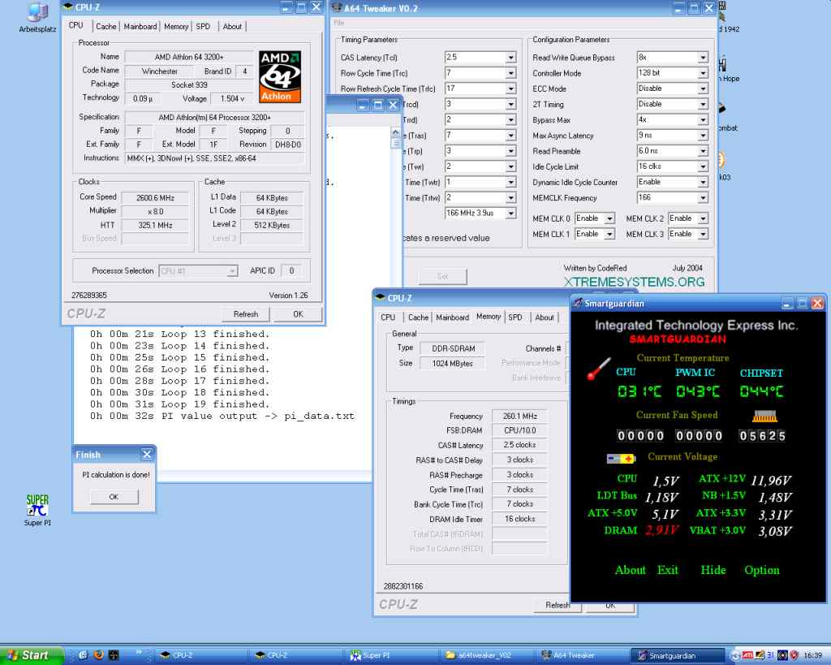The image size is (831, 665).
Task: Open the Windows Start menu
Action: pyautogui.click(x=31, y=655)
